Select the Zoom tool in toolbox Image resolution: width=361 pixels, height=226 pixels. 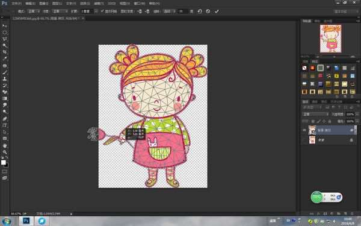pos(5,152)
